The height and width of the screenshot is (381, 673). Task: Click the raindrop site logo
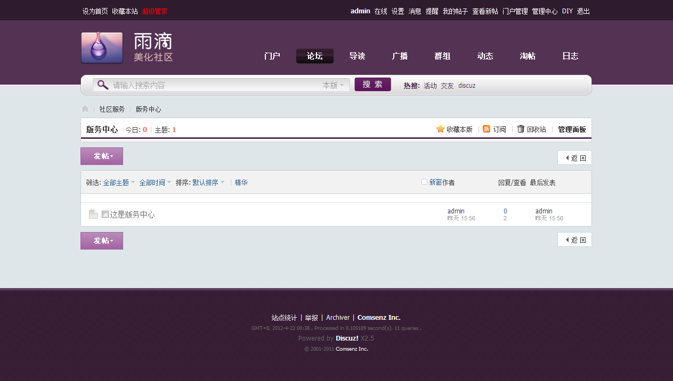pyautogui.click(x=102, y=48)
